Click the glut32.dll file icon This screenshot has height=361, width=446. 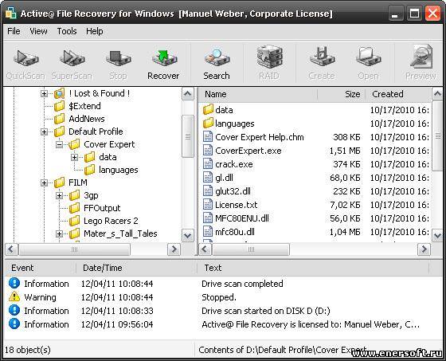(x=208, y=190)
